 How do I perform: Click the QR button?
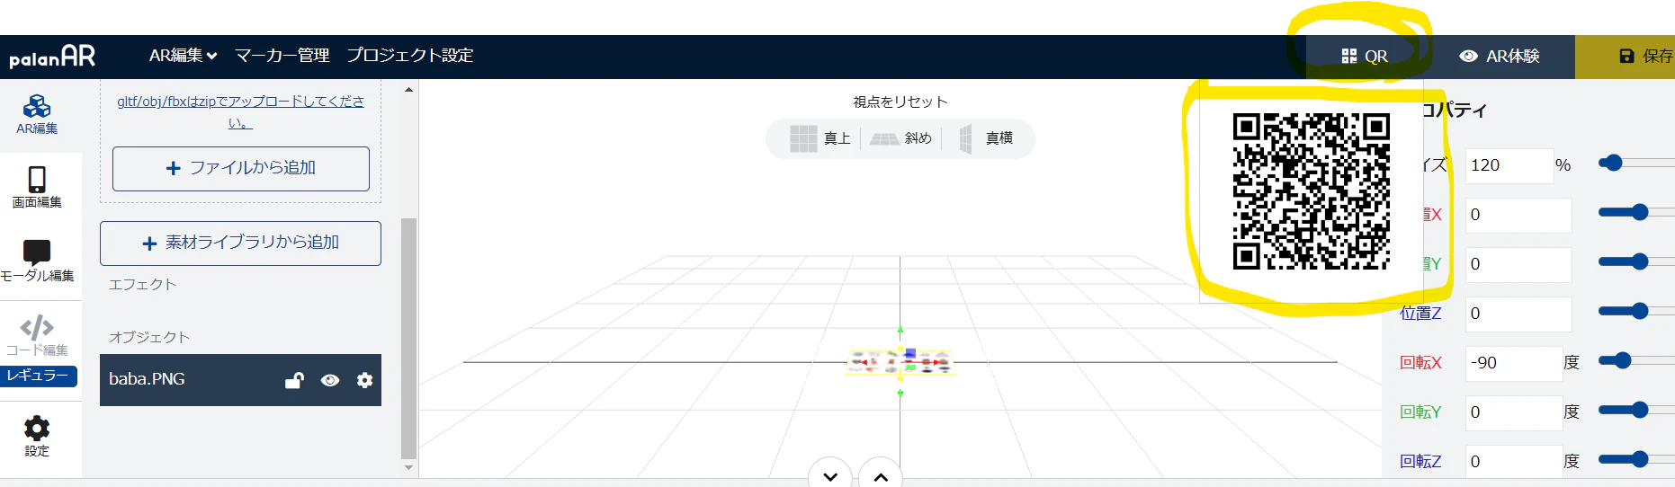(1364, 57)
